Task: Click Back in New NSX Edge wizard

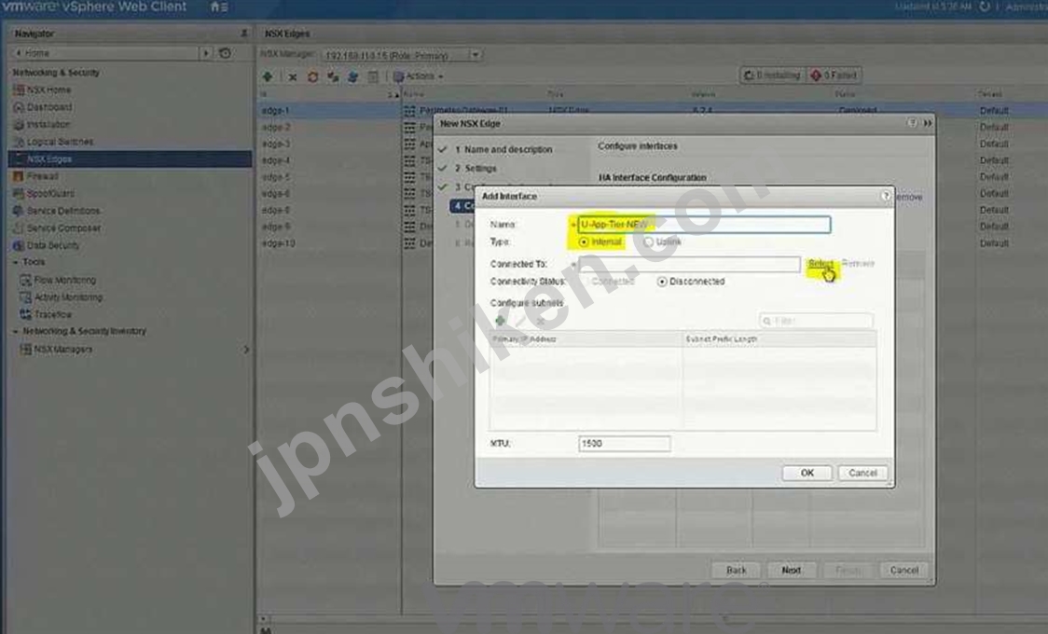Action: 736,570
